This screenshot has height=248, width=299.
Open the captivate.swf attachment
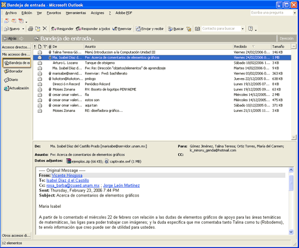pos(123,162)
